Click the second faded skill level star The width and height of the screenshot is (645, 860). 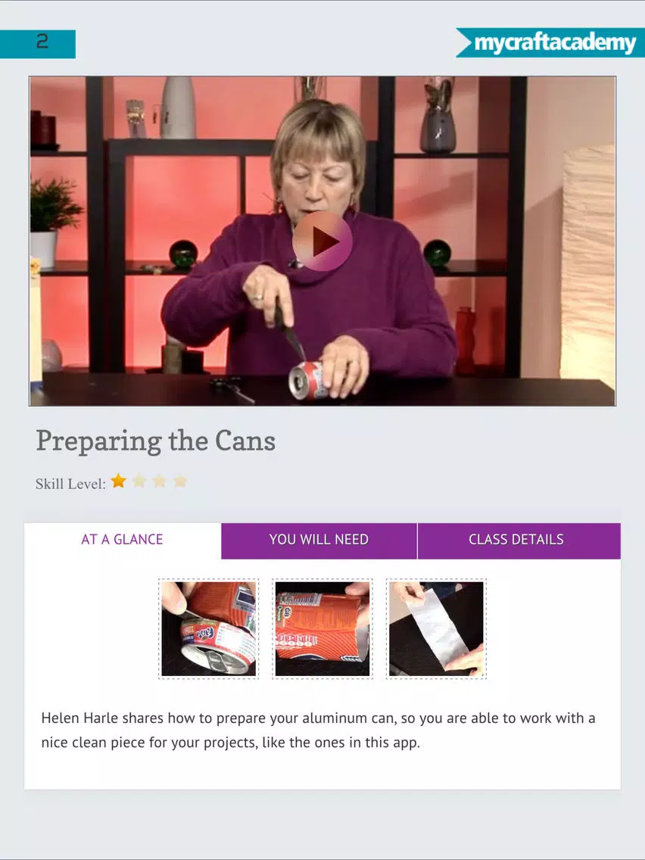pos(139,481)
